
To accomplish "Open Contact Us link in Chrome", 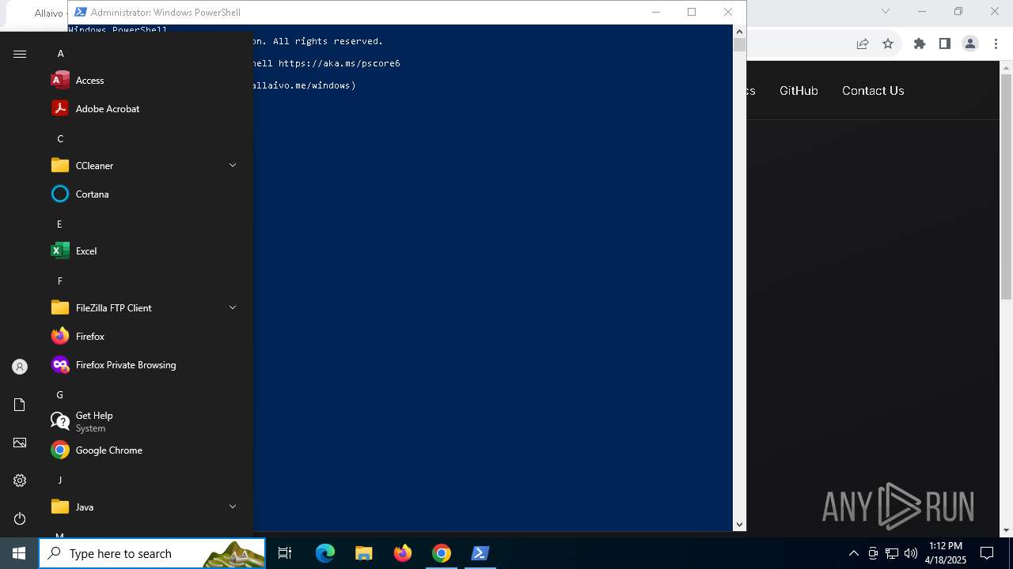I will click(873, 91).
